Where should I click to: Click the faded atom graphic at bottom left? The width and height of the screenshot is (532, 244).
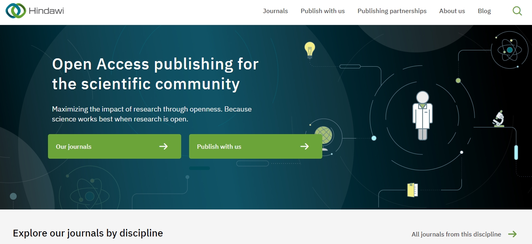(x=89, y=195)
